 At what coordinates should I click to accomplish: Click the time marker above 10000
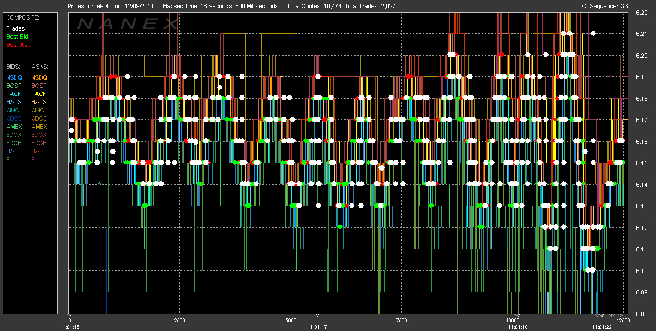tap(517, 315)
